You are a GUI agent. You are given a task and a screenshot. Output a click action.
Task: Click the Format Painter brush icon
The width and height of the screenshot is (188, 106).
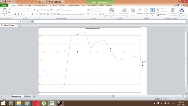9,15
